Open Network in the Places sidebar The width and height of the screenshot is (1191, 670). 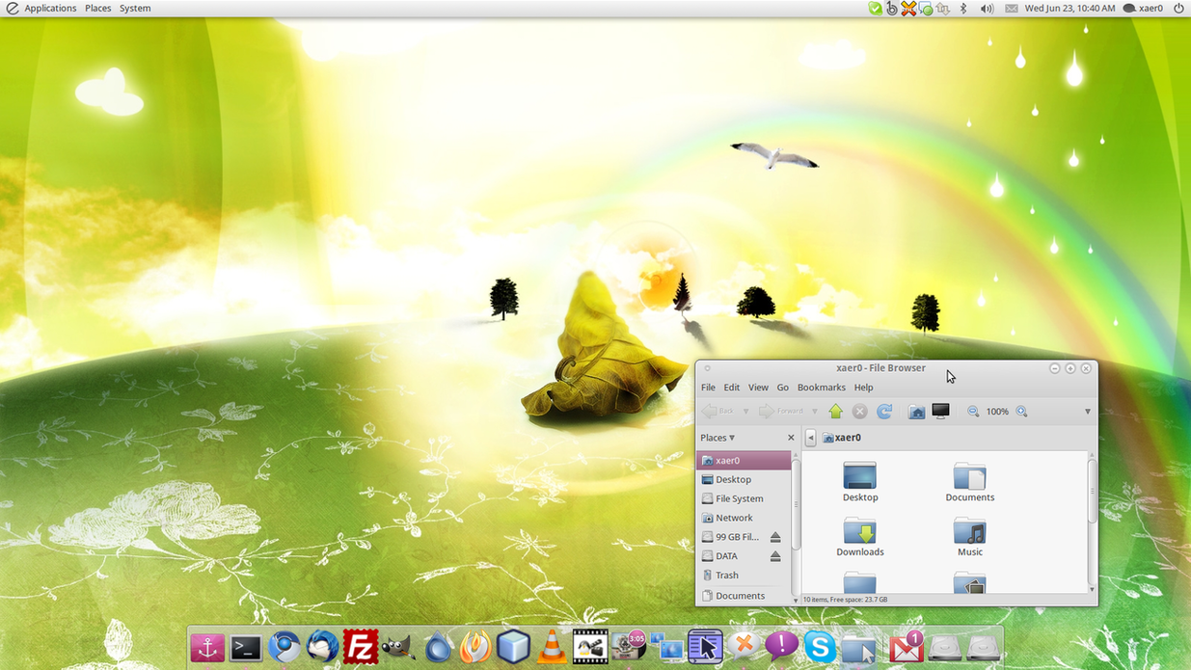pos(744,518)
